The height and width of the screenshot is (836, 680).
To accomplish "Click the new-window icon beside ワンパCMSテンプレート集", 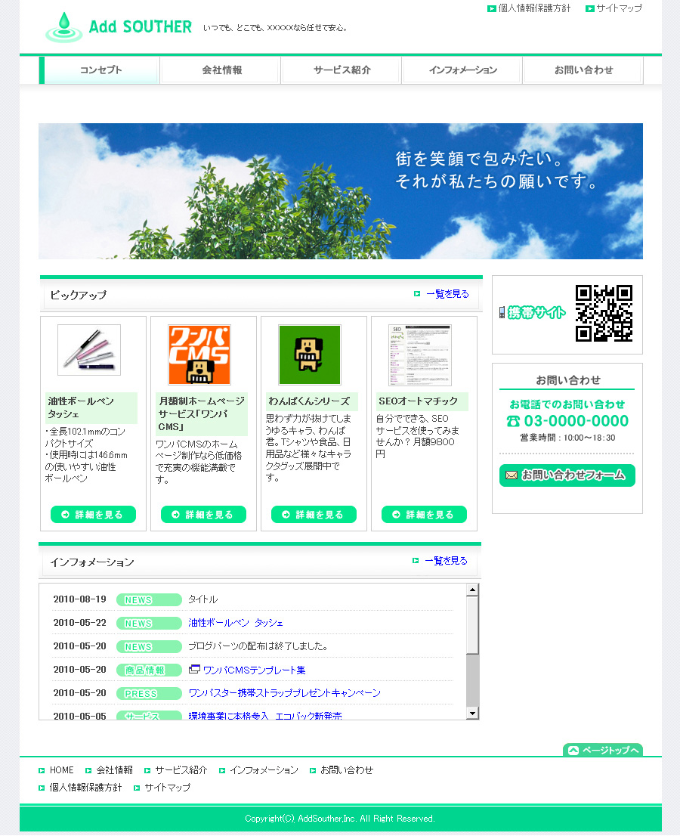I will click(194, 669).
